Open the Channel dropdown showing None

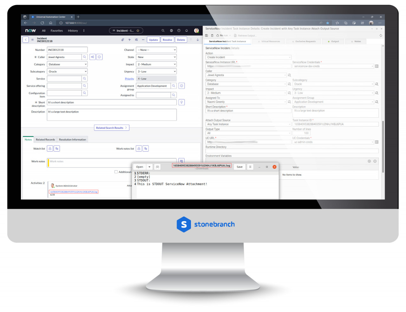click(156, 49)
